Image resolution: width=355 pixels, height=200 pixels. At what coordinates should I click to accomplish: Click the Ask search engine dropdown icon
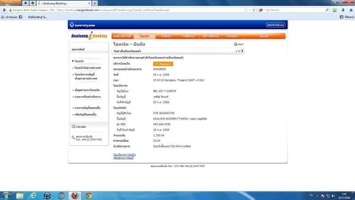[261, 10]
